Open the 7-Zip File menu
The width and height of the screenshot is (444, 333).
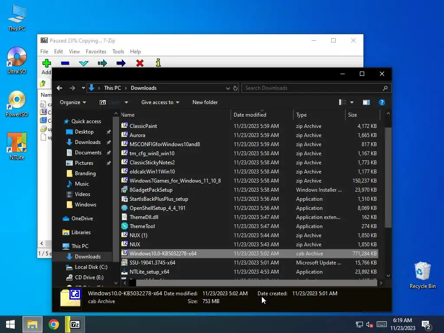(44, 52)
